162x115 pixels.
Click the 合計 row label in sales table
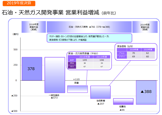click(x=72, y=60)
